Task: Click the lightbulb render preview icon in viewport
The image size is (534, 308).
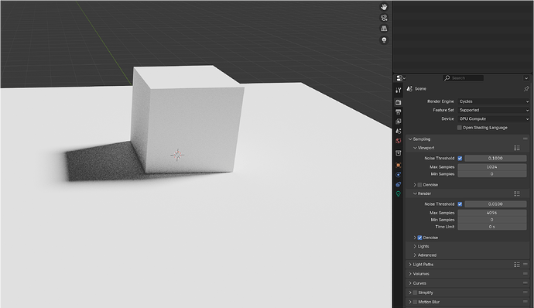Action: click(x=384, y=40)
